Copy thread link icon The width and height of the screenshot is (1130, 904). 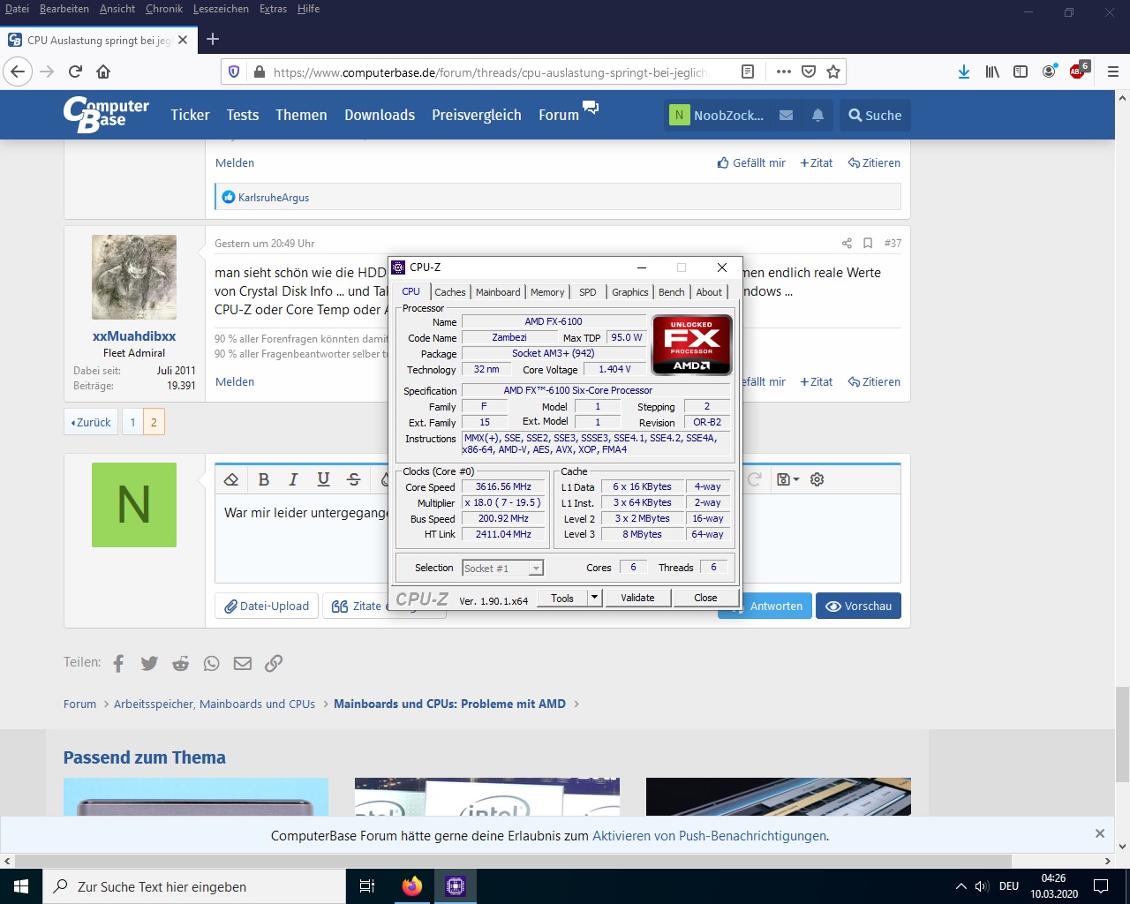(x=274, y=663)
